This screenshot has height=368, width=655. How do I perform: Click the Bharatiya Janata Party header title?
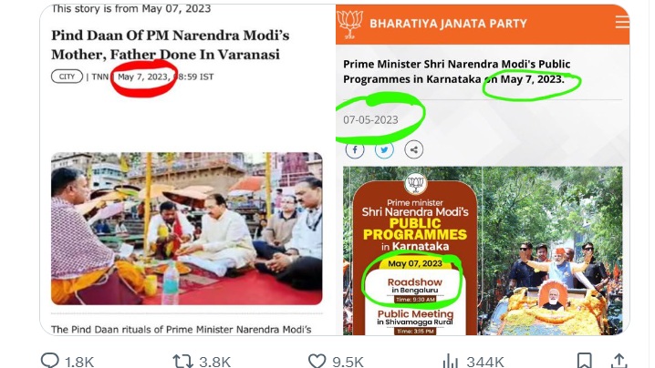click(x=448, y=24)
